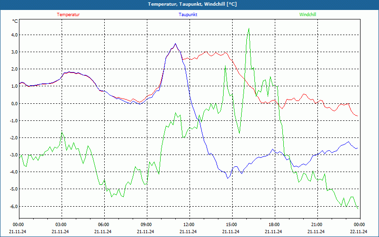379x237 pixels.
Task: Click the 0,0 y-axis value
Action: (x=14, y=103)
